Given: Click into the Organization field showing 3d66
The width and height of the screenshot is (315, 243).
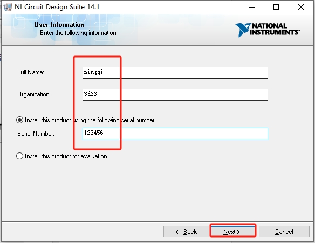Looking at the screenshot, I should point(175,95).
